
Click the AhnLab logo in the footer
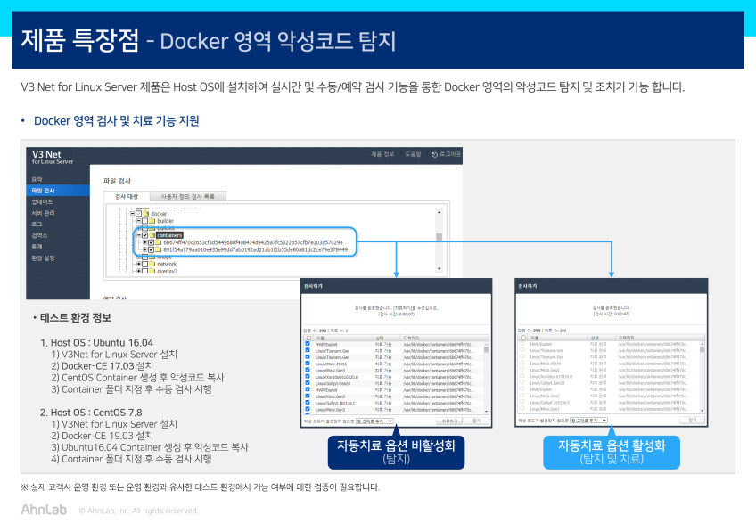[44, 510]
